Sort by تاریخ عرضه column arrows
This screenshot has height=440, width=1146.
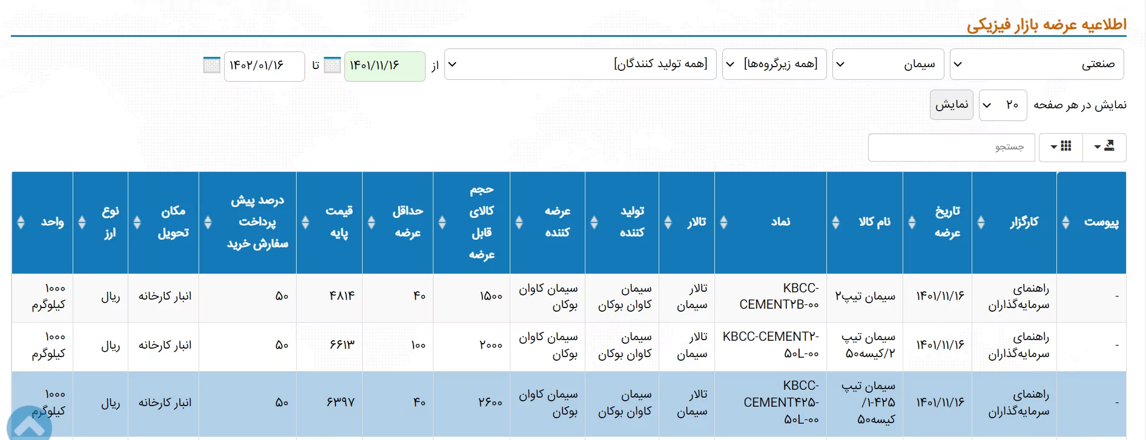912,222
